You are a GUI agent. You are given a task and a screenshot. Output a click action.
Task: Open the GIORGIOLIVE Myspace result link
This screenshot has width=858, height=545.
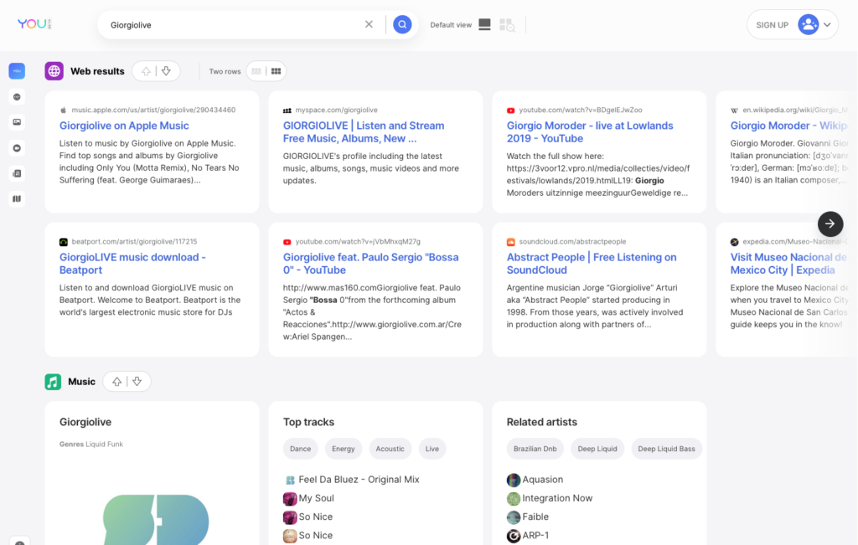click(364, 132)
